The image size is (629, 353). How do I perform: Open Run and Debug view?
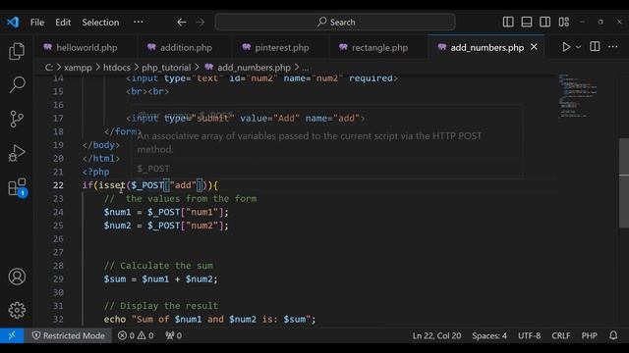click(17, 153)
